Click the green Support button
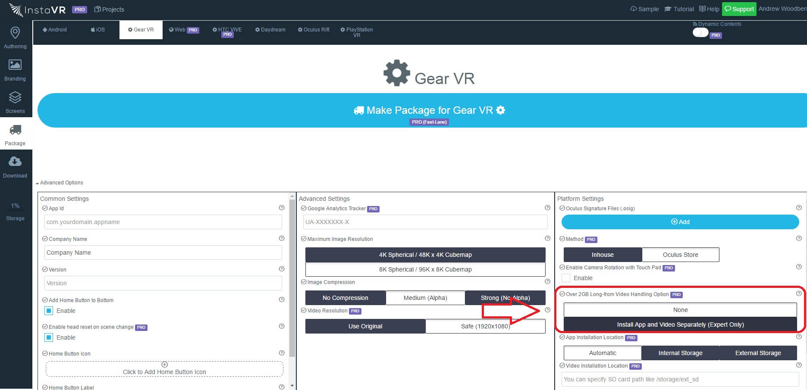This screenshot has width=807, height=390. [x=739, y=9]
